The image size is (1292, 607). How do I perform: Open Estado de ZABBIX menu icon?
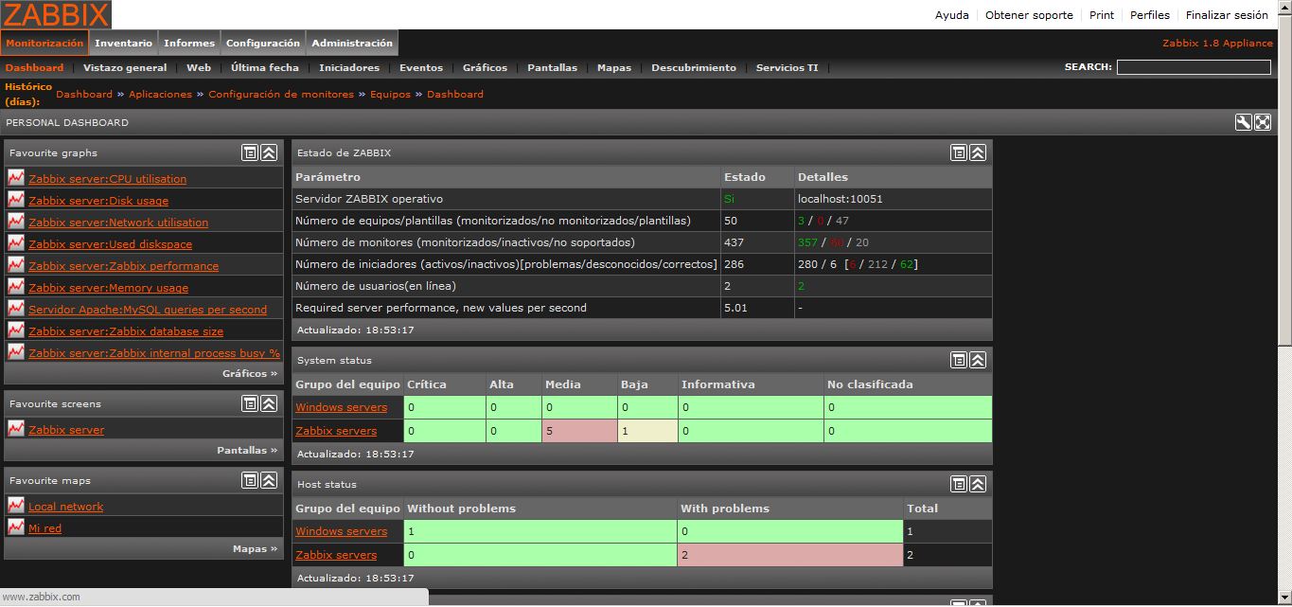coord(959,152)
